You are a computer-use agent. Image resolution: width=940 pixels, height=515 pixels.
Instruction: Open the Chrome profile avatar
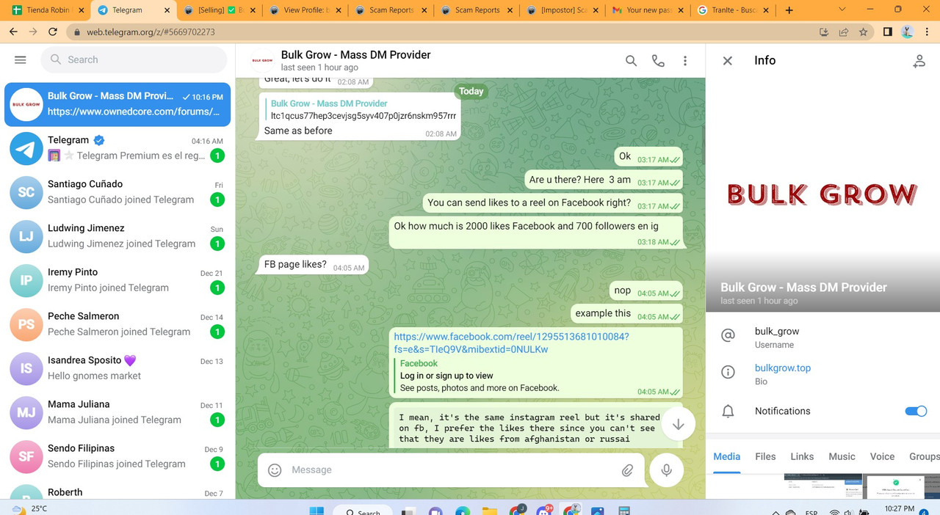907,32
